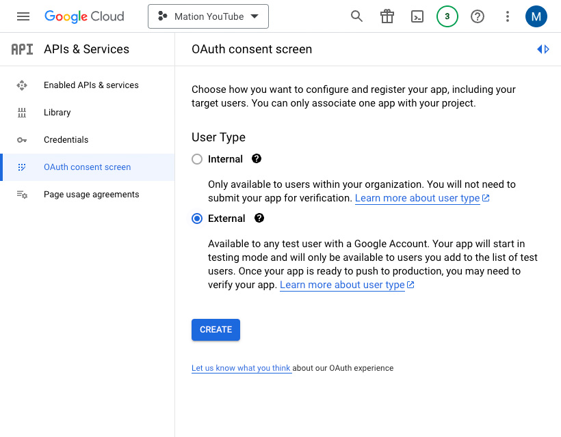Click the Credentials key icon
The image size is (561, 437).
22,140
